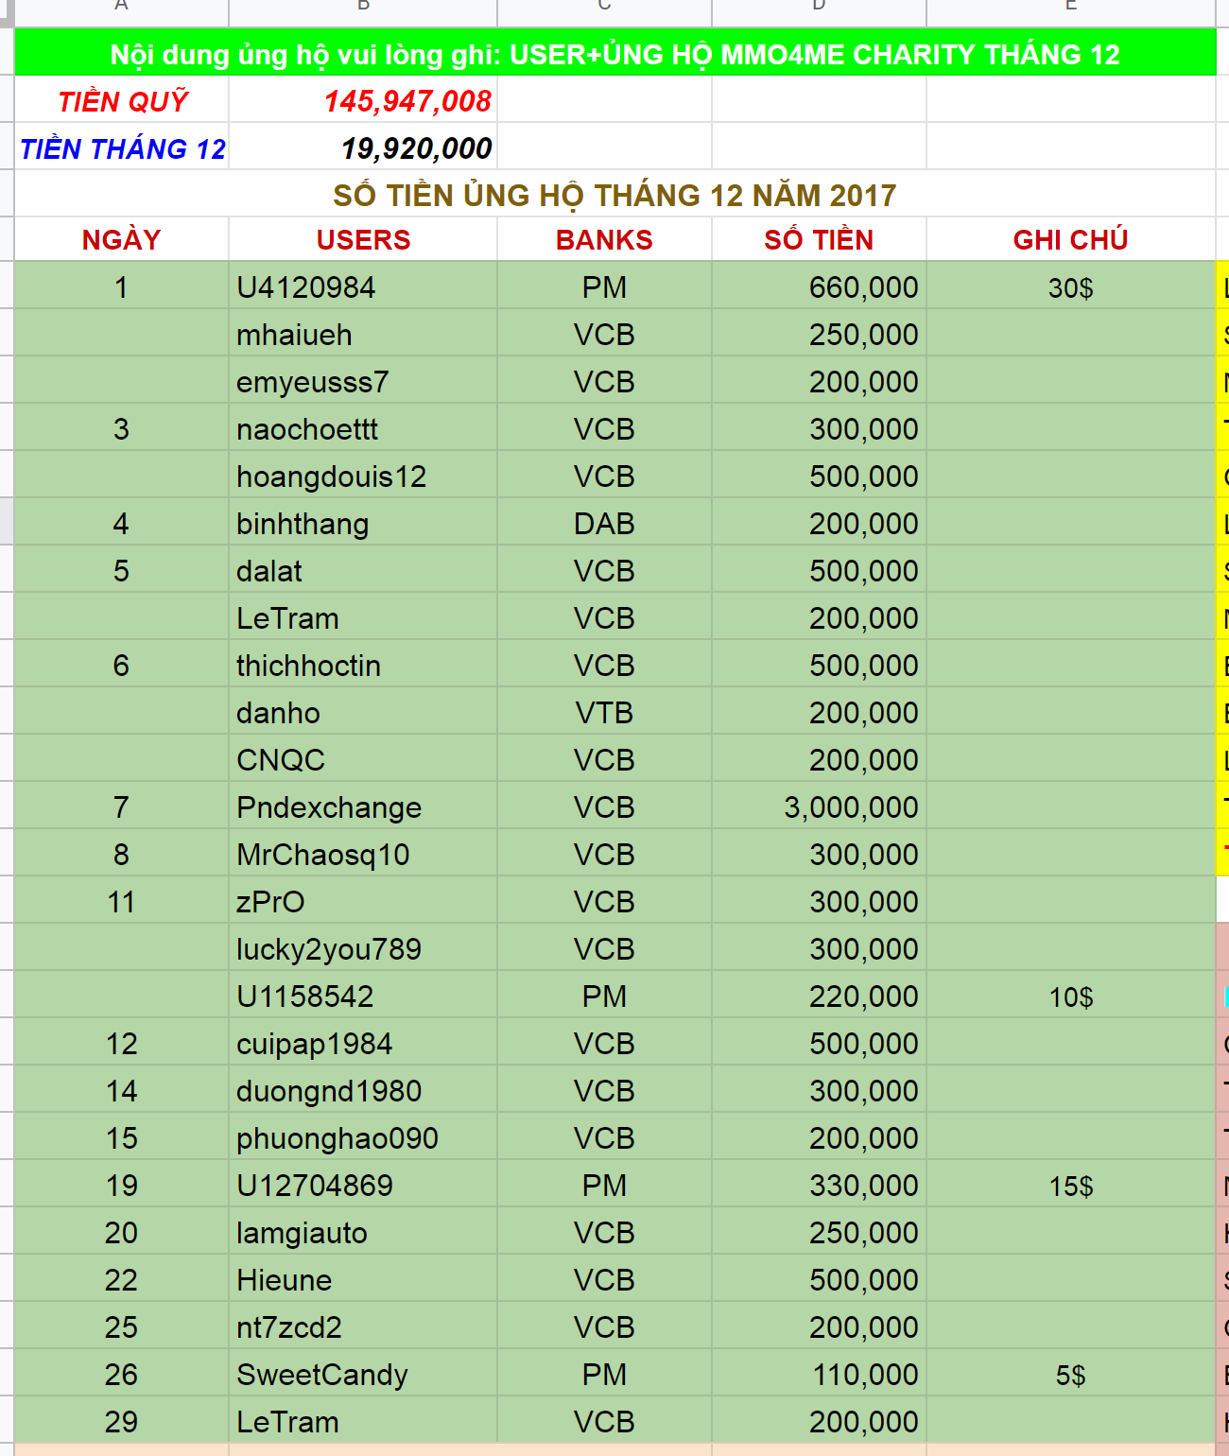The width and height of the screenshot is (1229, 1456).
Task: Select the USERS heading cell
Action: (x=363, y=240)
